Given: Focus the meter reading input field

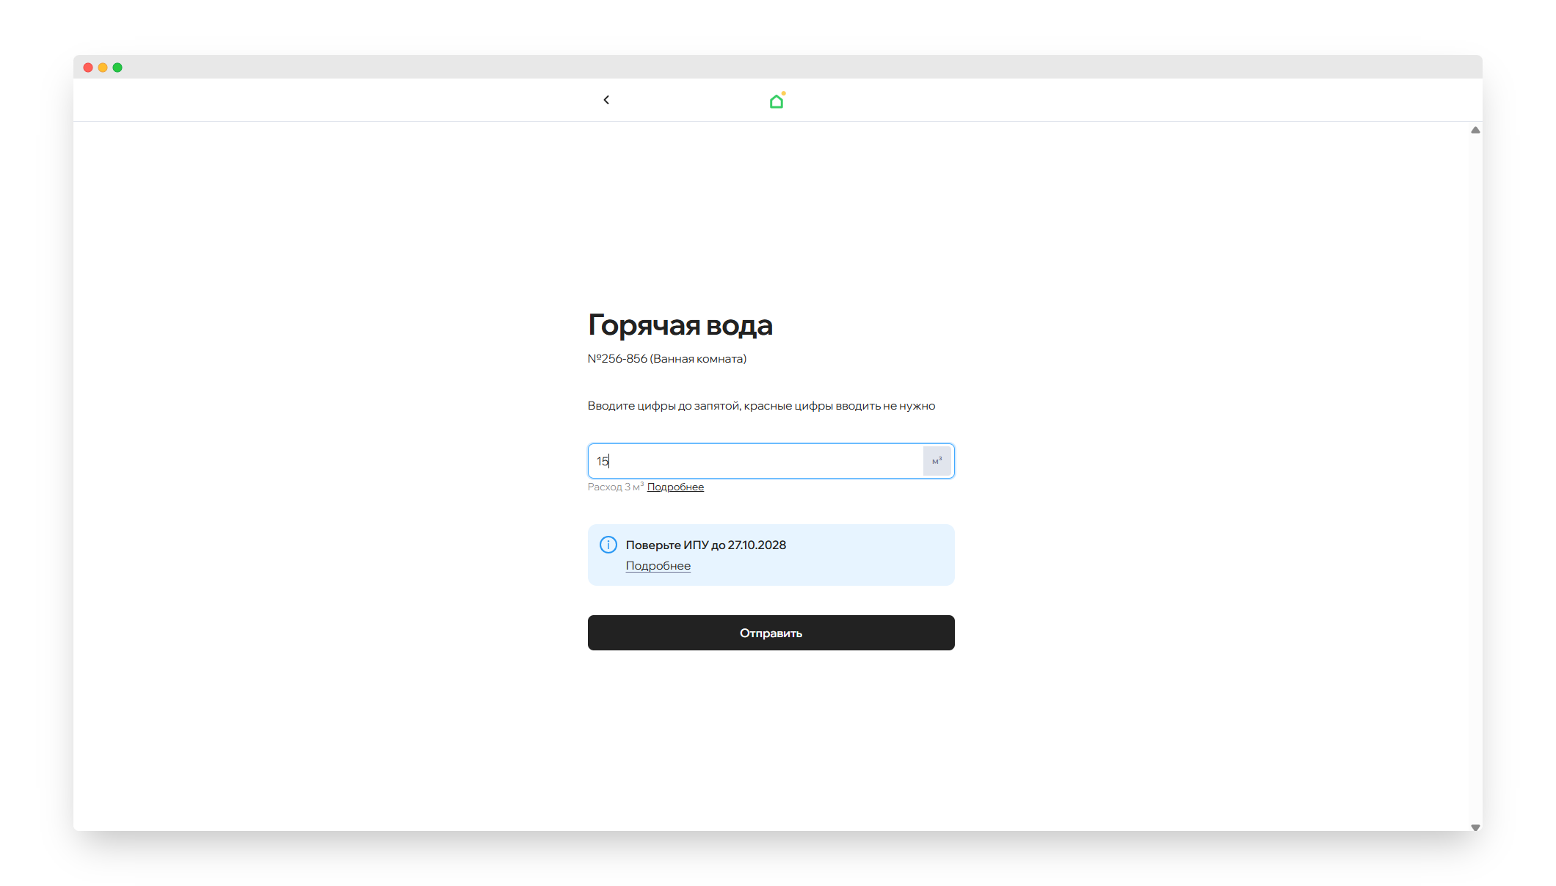Looking at the screenshot, I should tap(756, 461).
